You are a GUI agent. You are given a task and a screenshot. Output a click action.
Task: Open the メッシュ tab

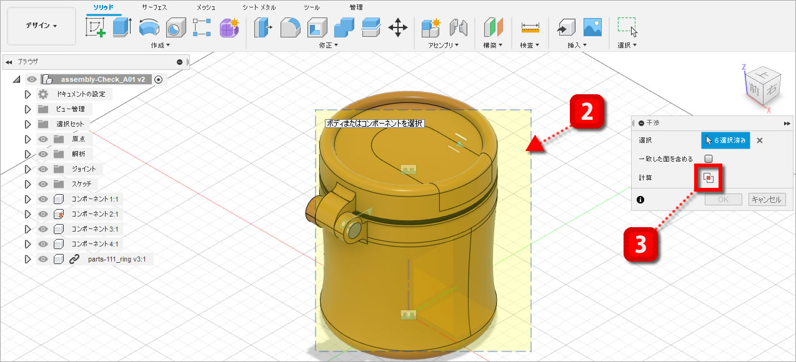point(206,7)
